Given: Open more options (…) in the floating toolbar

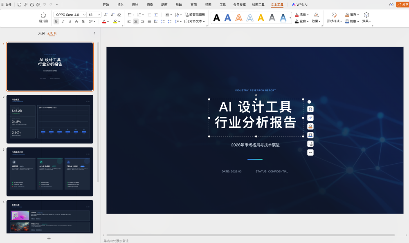Looking at the screenshot, I should pyautogui.click(x=310, y=152).
